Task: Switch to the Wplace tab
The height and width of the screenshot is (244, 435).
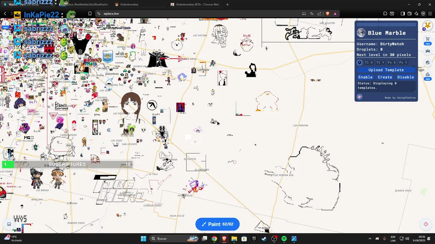Action: tap(28, 4)
